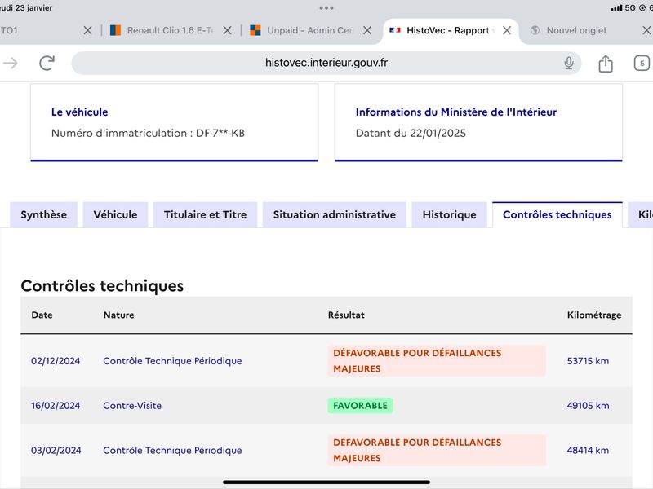Click the green FAVORABLE badge
Image resolution: width=653 pixels, height=489 pixels.
tap(360, 405)
